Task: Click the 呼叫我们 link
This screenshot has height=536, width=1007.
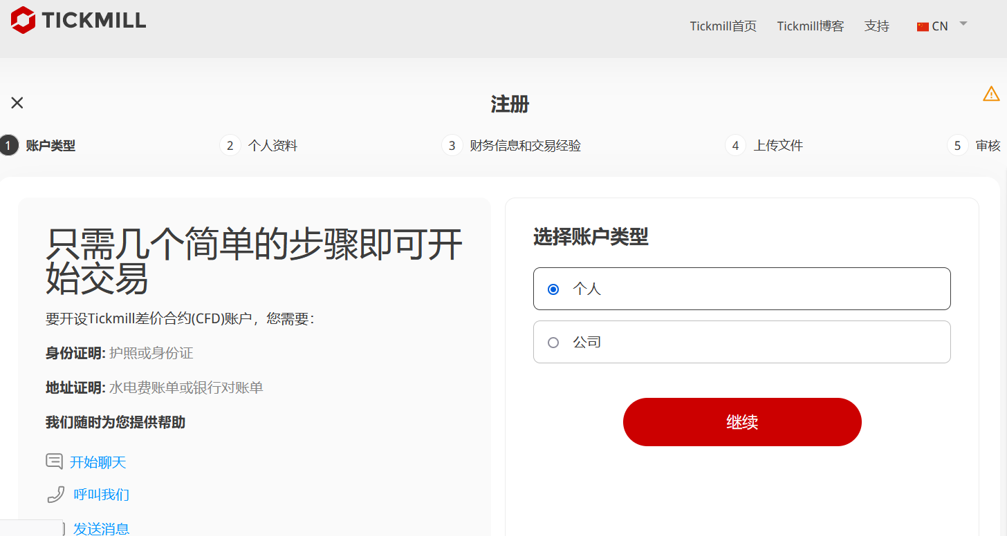Action: (101, 495)
